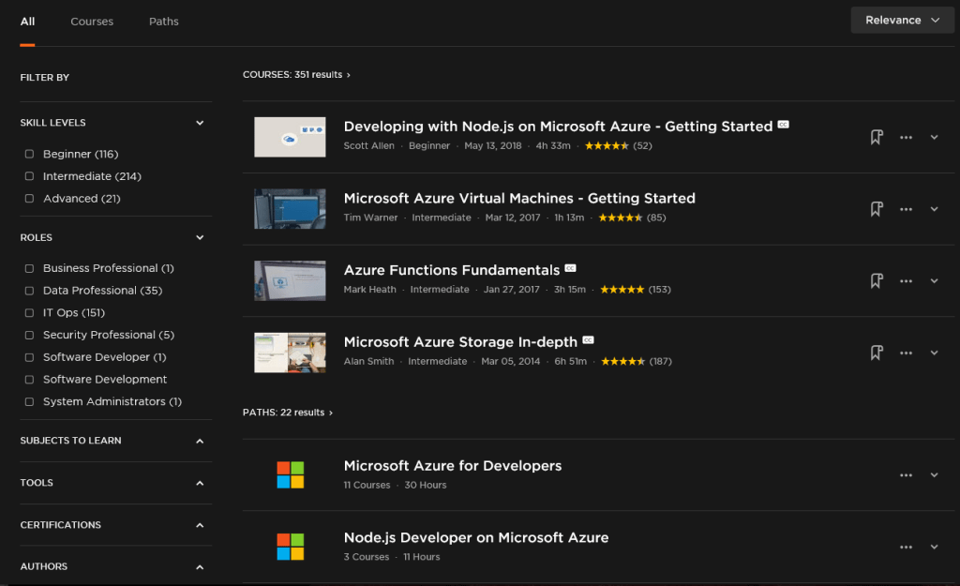Screen dimensions: 960x586
Task: Select the System Administrators role checkbox
Action: pyautogui.click(x=29, y=401)
